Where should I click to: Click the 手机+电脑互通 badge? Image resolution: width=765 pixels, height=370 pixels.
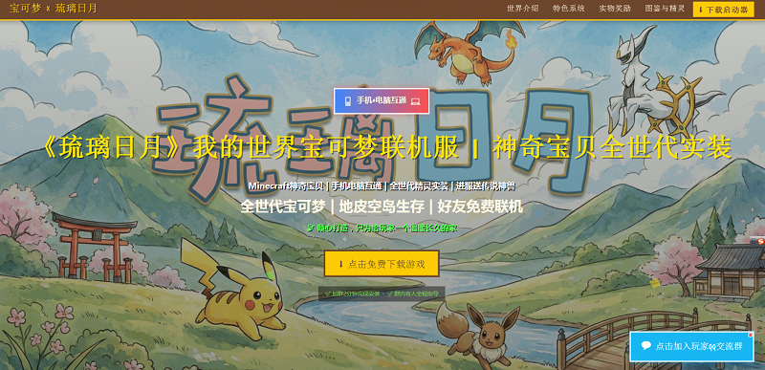(x=382, y=101)
